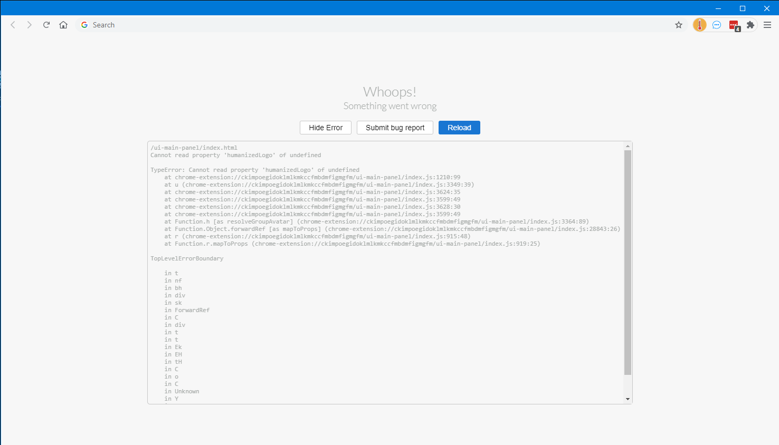The image size is (779, 445).
Task: Minimize the browser window
Action: click(718, 8)
